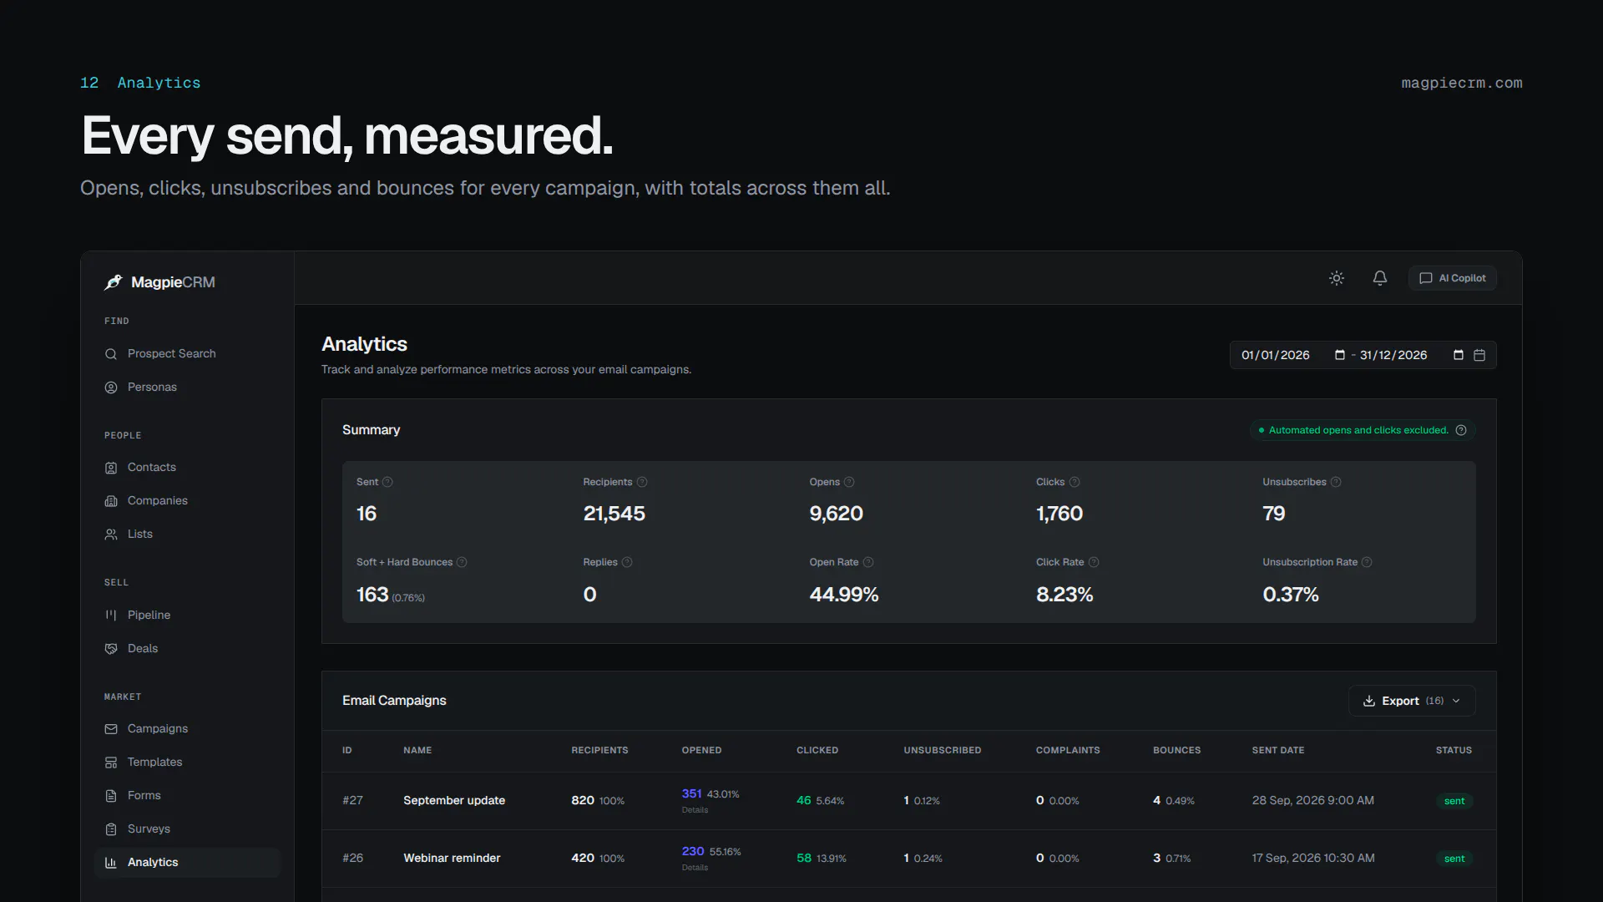Open notifications bell
Screen dimensions: 1603x902
[x=1380, y=278]
